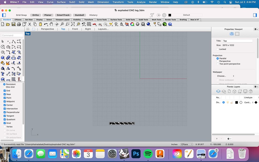Screen dimensions: 259x162
Task: Open the layer Linetype Continuous dropdown
Action: [249, 103]
